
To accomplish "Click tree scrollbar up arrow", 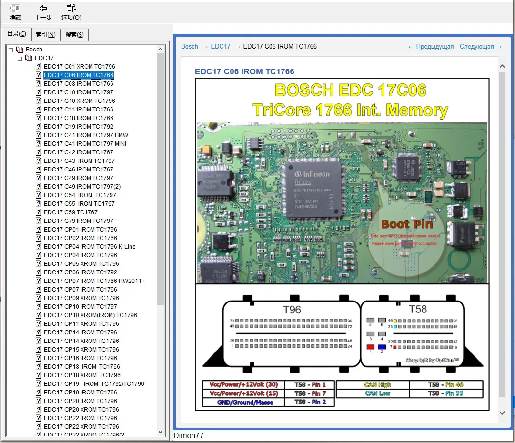I will [160, 49].
